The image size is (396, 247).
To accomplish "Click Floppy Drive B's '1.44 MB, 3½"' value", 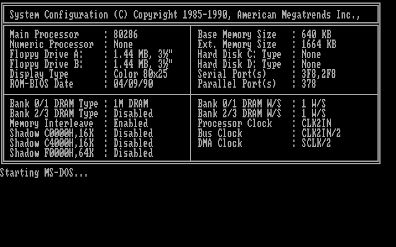I will pos(143,64).
